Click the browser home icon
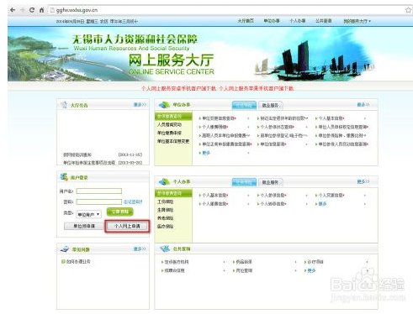This screenshot has height=314, width=413. point(41,10)
